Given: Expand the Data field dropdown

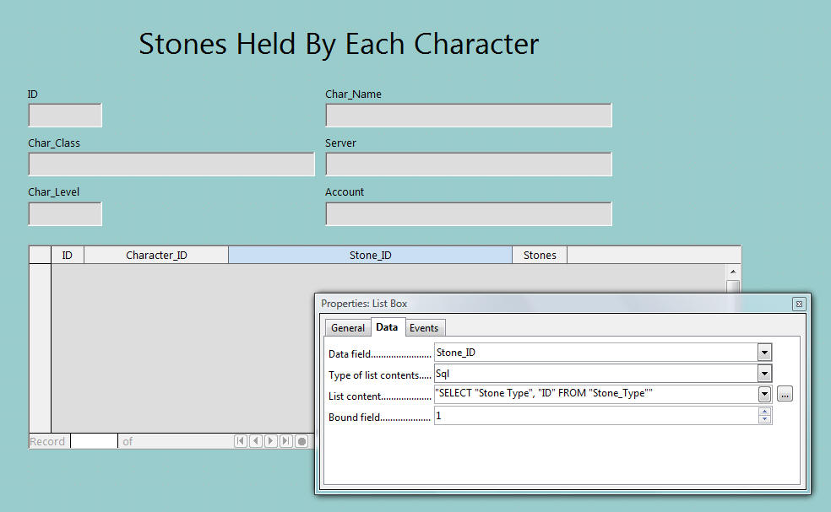Looking at the screenshot, I should [764, 353].
